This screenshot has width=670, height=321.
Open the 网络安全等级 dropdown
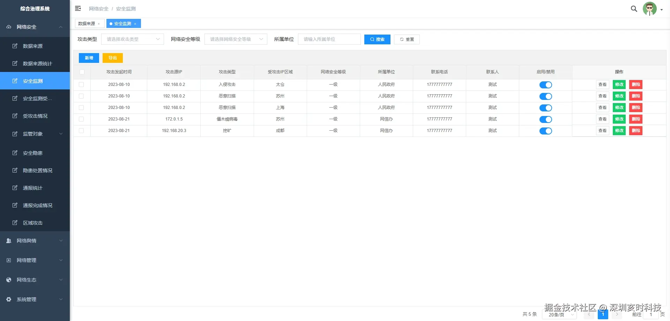click(x=236, y=39)
